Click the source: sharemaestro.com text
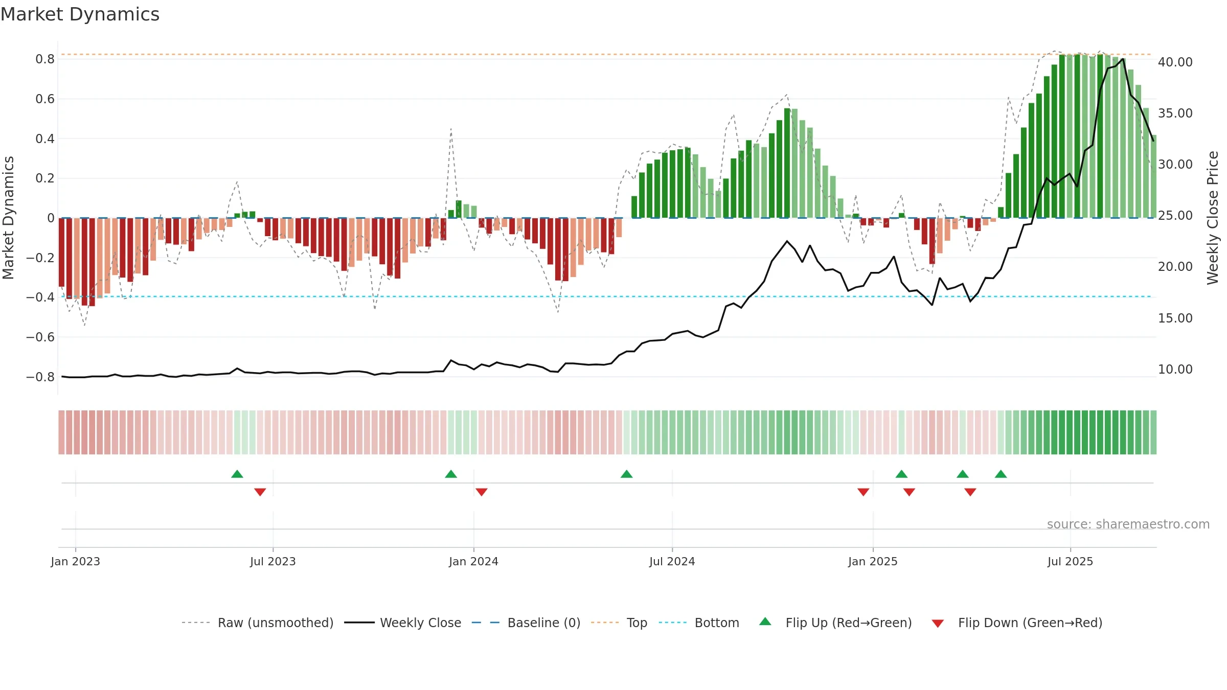Image resolution: width=1227 pixels, height=690 pixels. [1128, 524]
